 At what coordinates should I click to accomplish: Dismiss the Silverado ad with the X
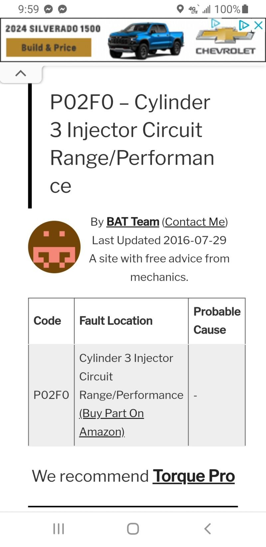coord(258,25)
